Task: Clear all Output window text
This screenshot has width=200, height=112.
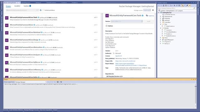Action: (x=58, y=82)
